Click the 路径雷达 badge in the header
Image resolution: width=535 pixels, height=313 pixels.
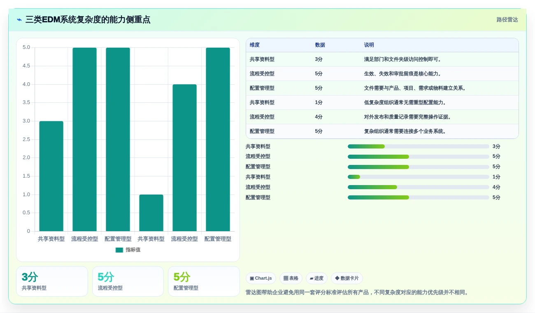coord(507,20)
